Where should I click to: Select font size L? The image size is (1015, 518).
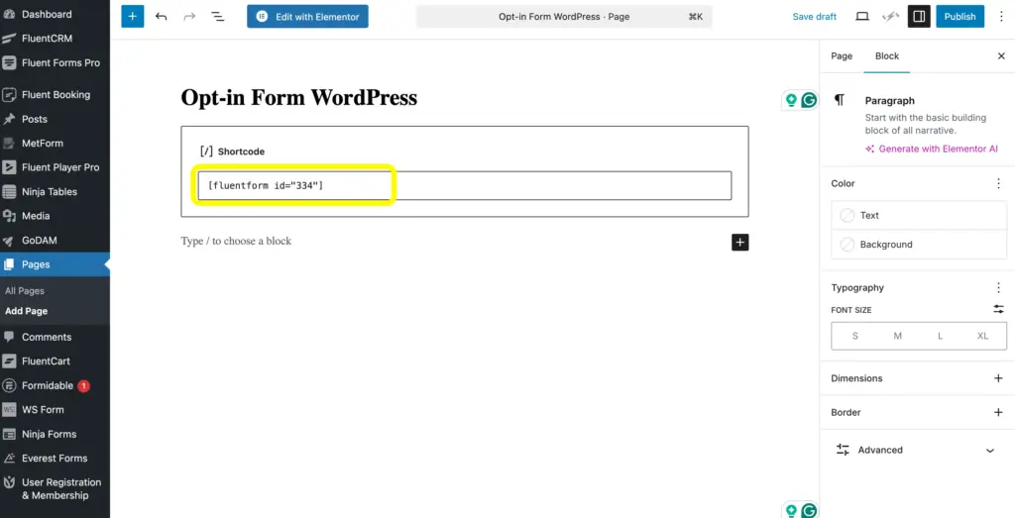(x=940, y=337)
